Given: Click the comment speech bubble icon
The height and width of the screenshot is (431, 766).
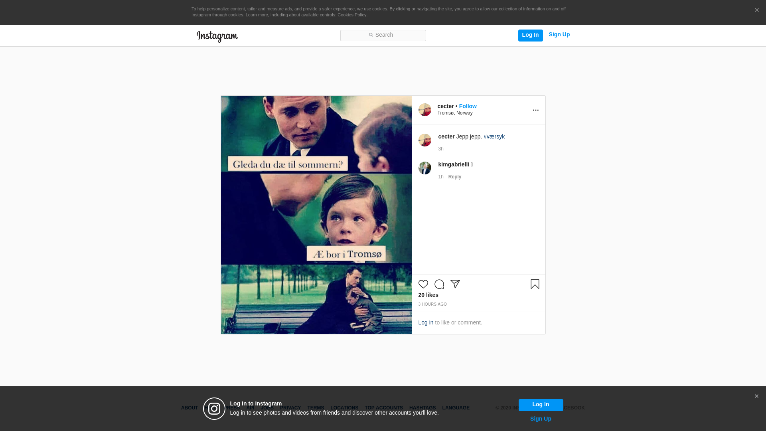Looking at the screenshot, I should pos(439,284).
